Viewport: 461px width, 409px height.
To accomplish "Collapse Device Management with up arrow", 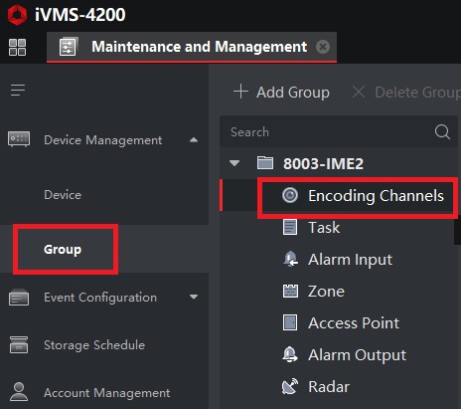I will (194, 140).
